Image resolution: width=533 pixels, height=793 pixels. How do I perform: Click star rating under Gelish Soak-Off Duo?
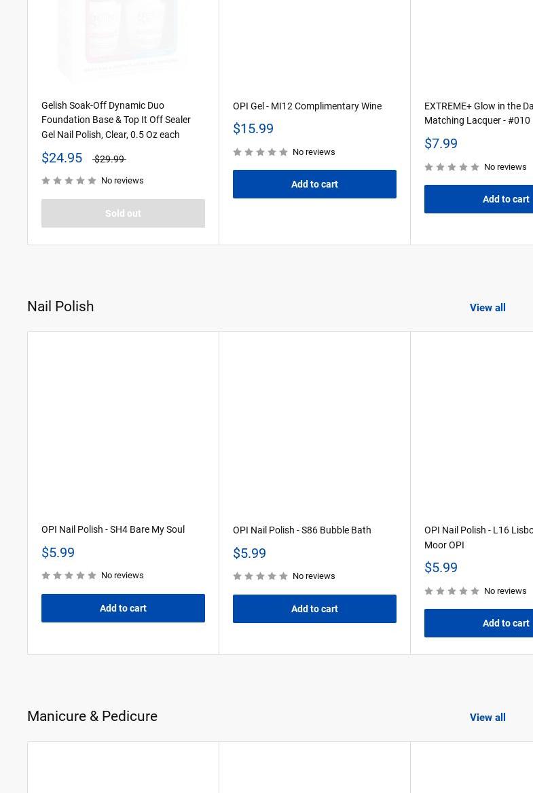[69, 181]
